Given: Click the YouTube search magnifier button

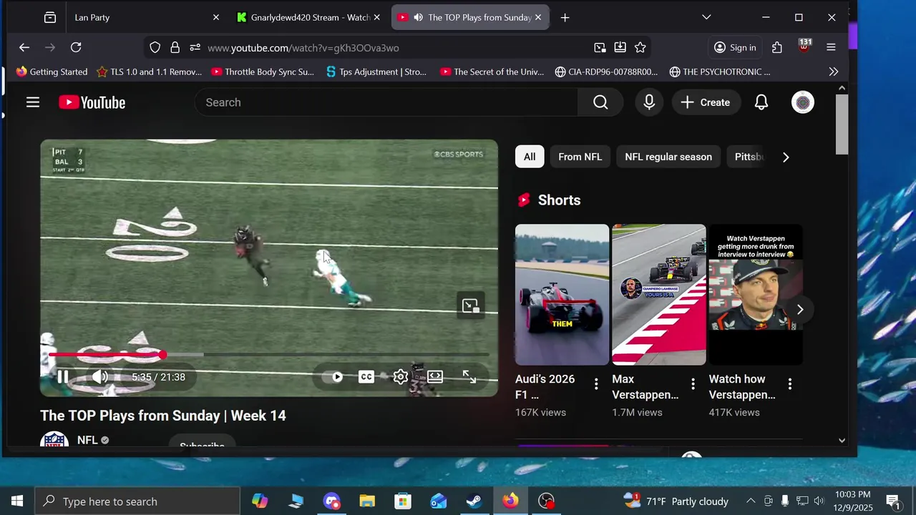Looking at the screenshot, I should coord(600,102).
